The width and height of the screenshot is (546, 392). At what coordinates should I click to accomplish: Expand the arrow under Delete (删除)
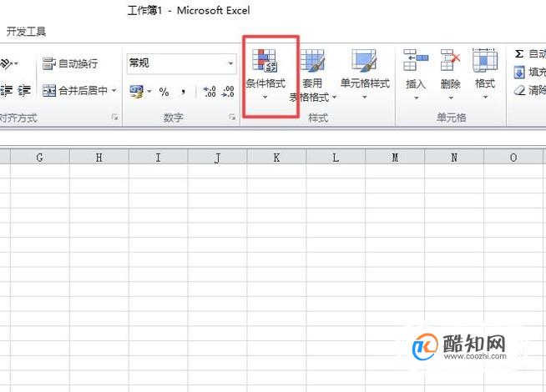pos(451,98)
